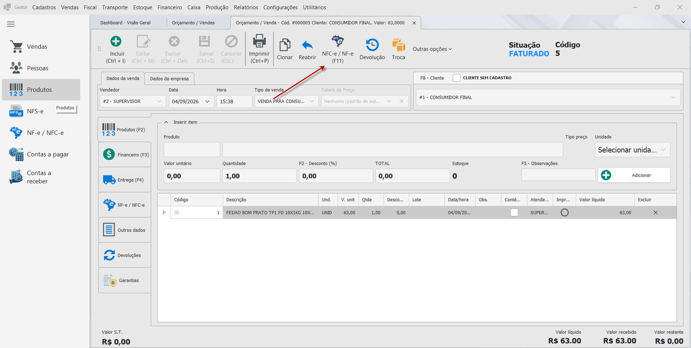Viewport: 691px width, 348px height.
Task: Expand Outras opções menu
Action: [x=432, y=49]
